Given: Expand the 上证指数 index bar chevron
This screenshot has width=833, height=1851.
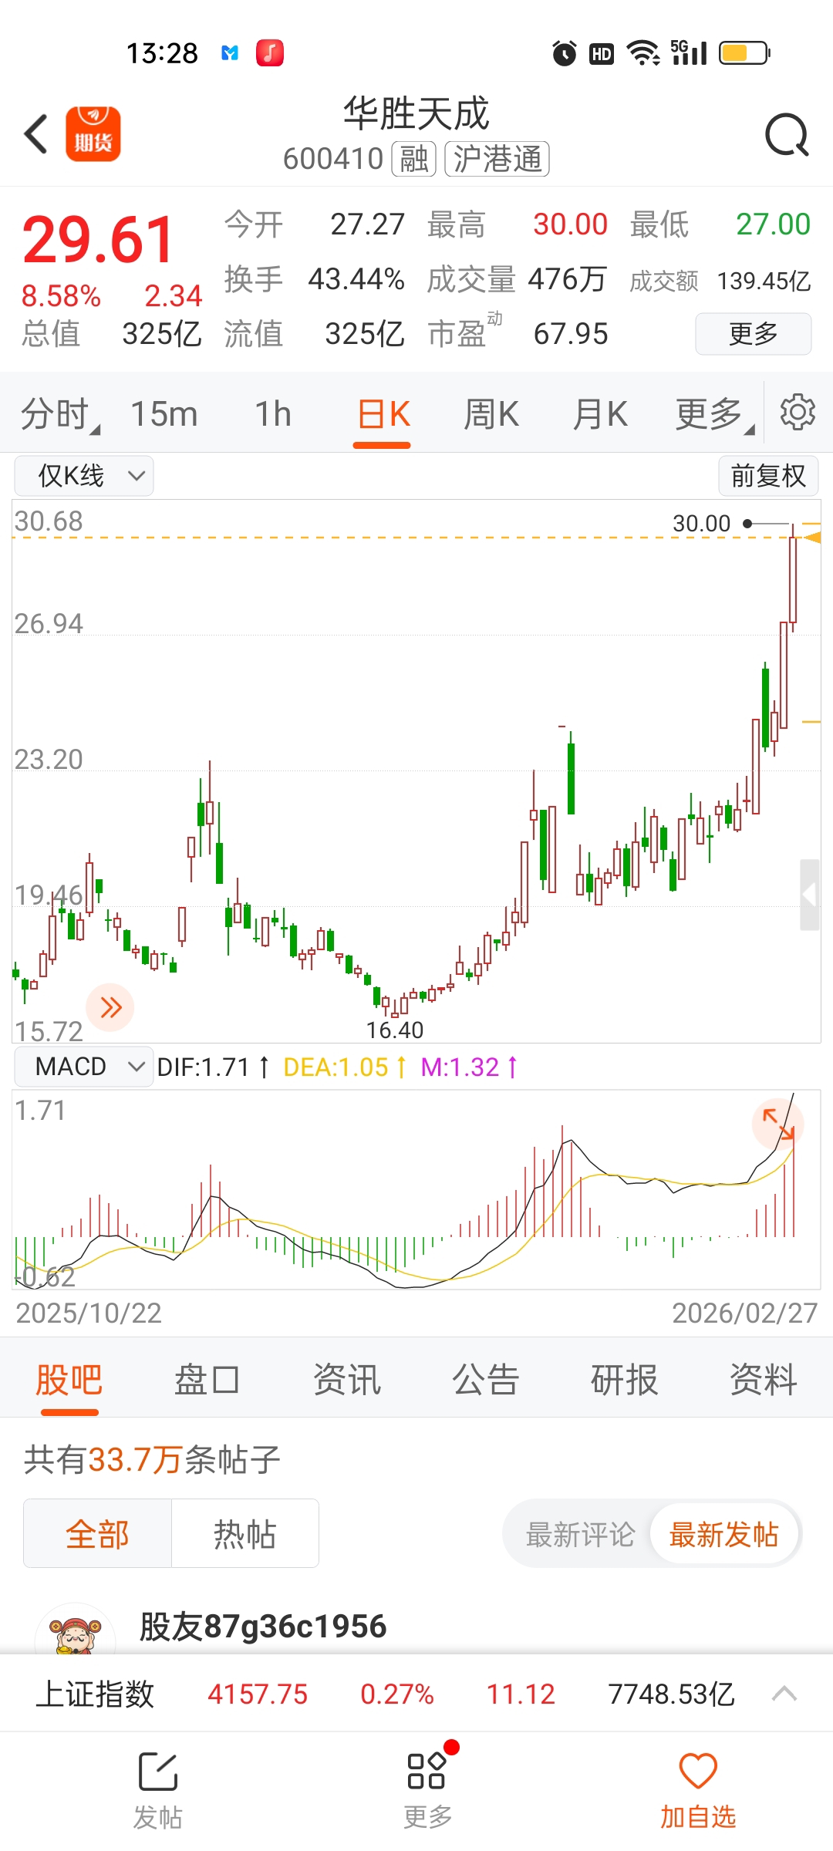Looking at the screenshot, I should (x=784, y=1694).
